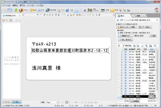This screenshot has height=108, width=161.
Task: Click the 解除 release button
Action: (153, 36)
